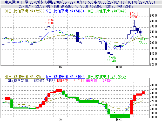
Task: Click the 9/1 date marker on upper chart
Action: [61, 67]
